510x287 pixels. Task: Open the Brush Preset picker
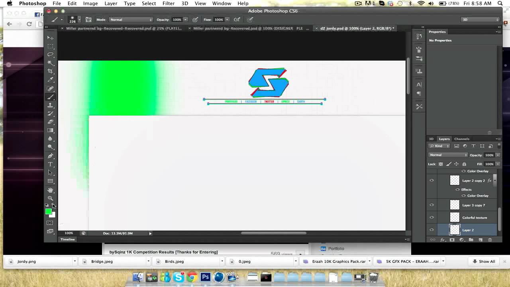[x=75, y=20]
